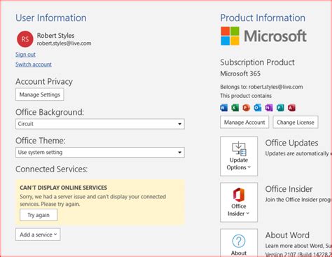This screenshot has height=257, width=332.
Task: Click the Belongs to email line
Action: (261, 87)
